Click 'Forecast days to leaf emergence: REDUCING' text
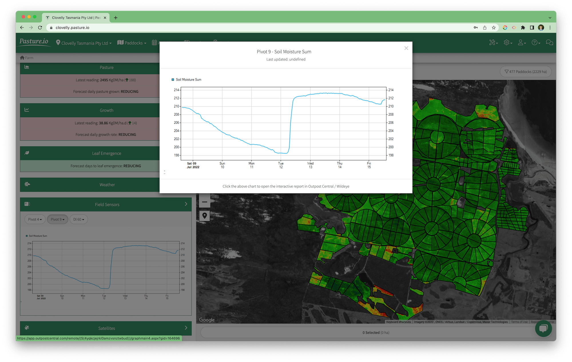 106,166
